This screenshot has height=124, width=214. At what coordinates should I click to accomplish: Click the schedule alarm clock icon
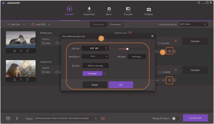coord(8,118)
